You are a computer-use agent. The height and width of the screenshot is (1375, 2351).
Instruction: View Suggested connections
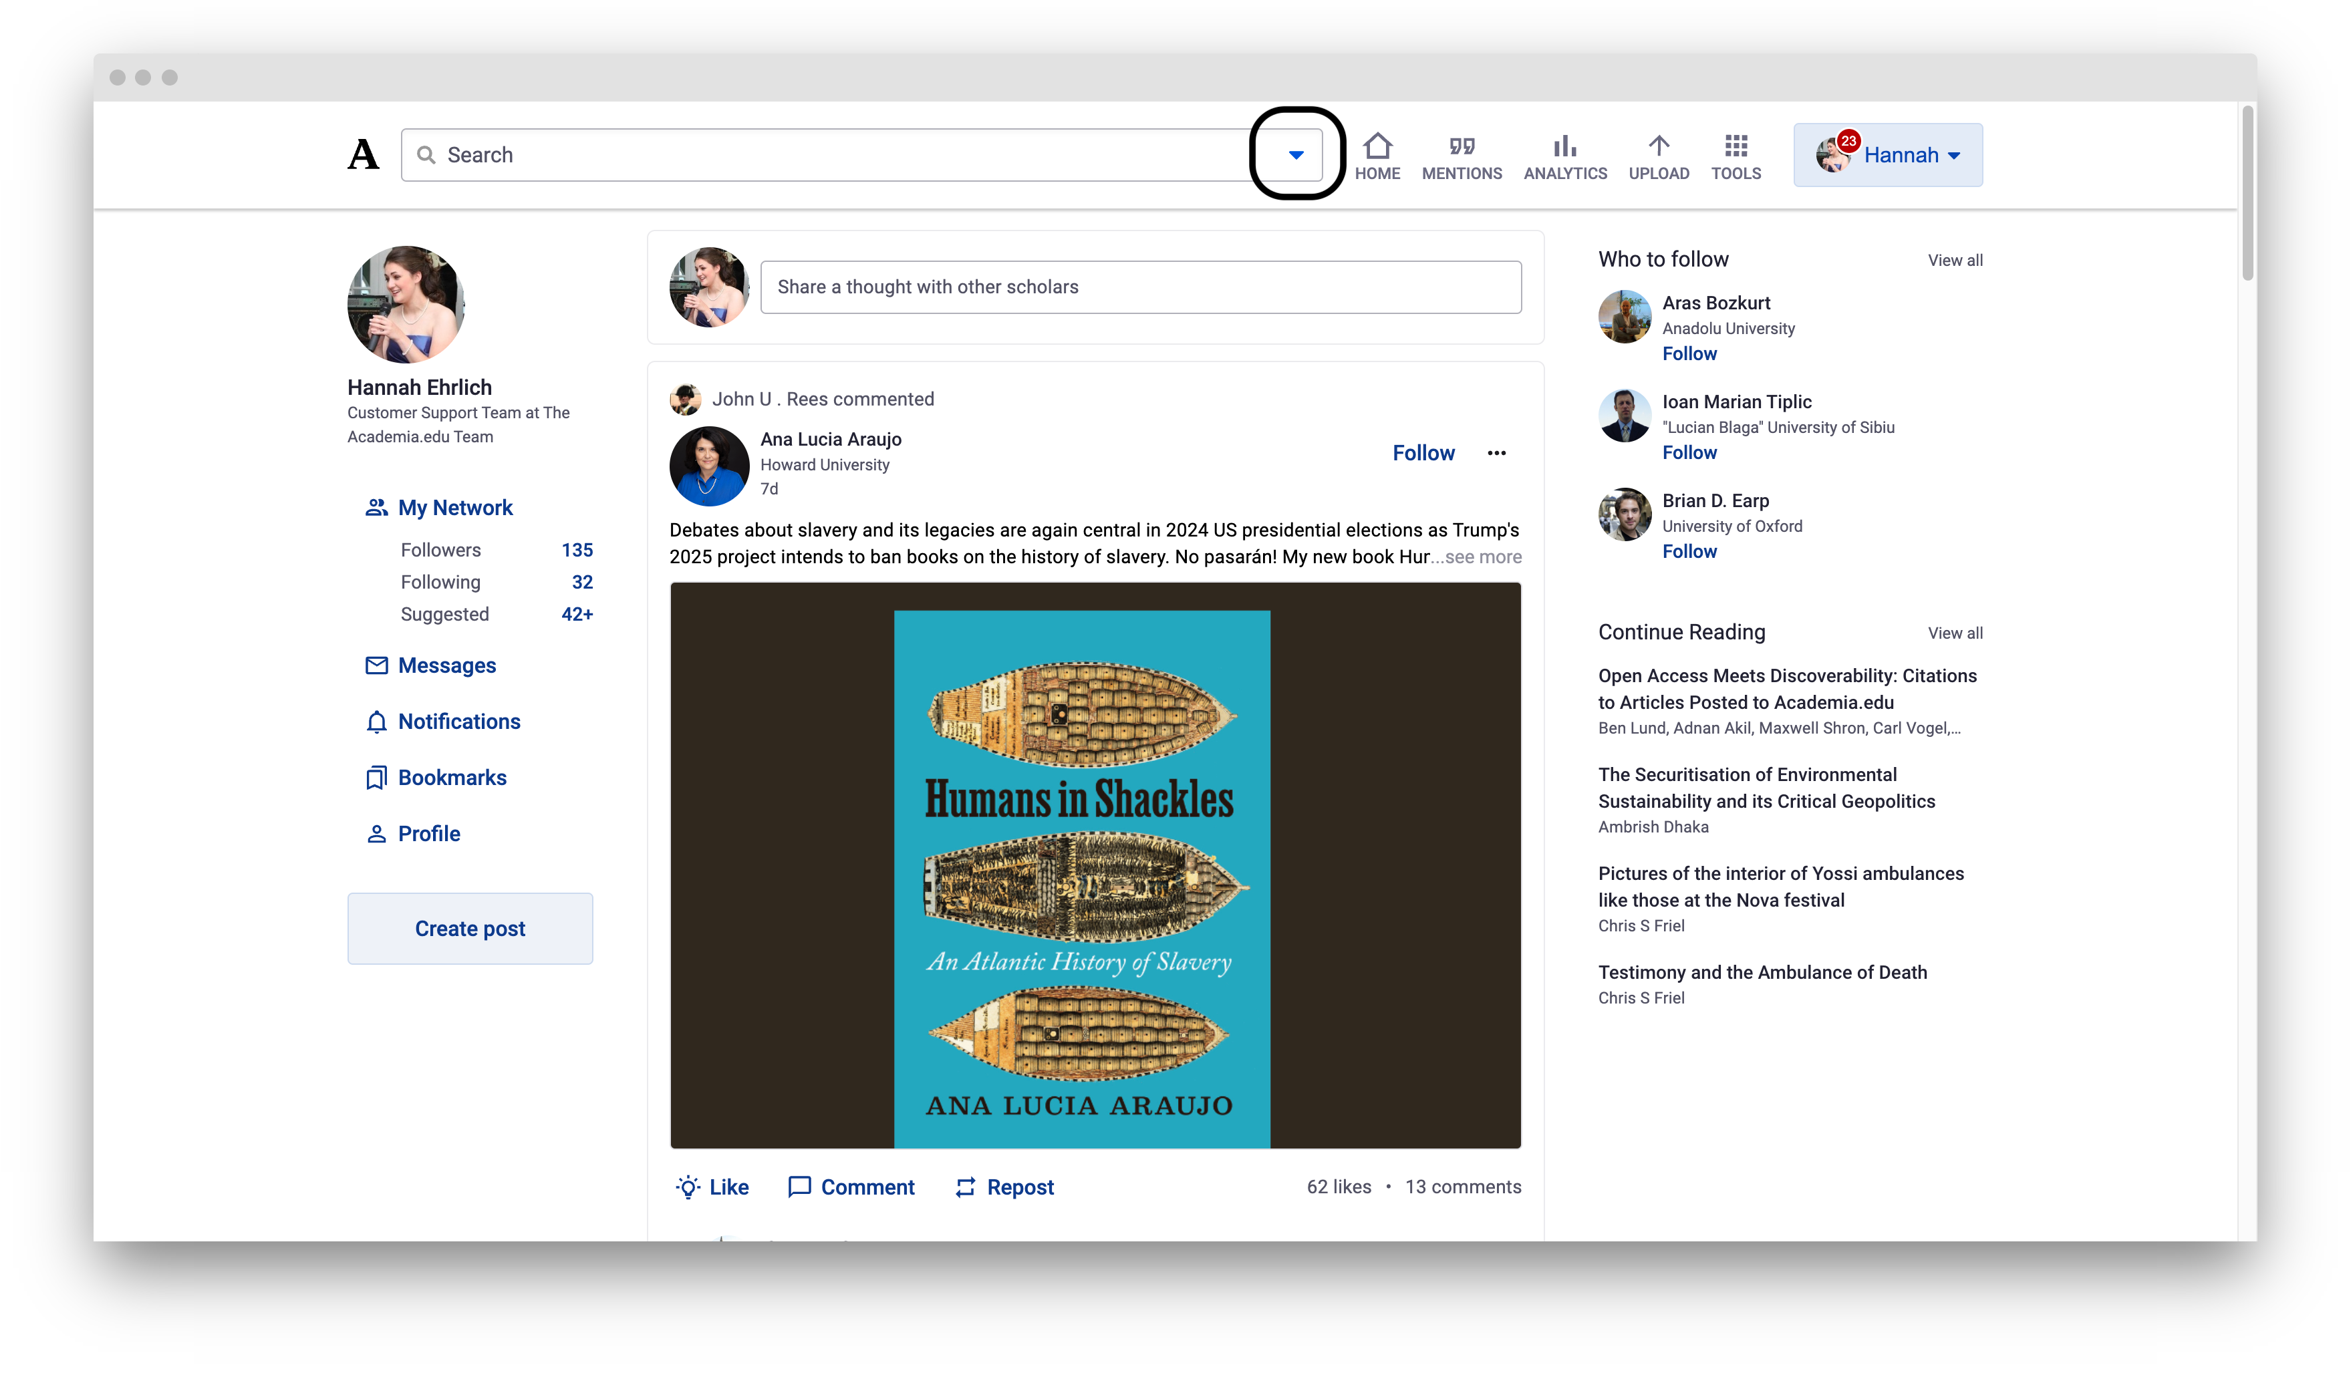point(445,614)
